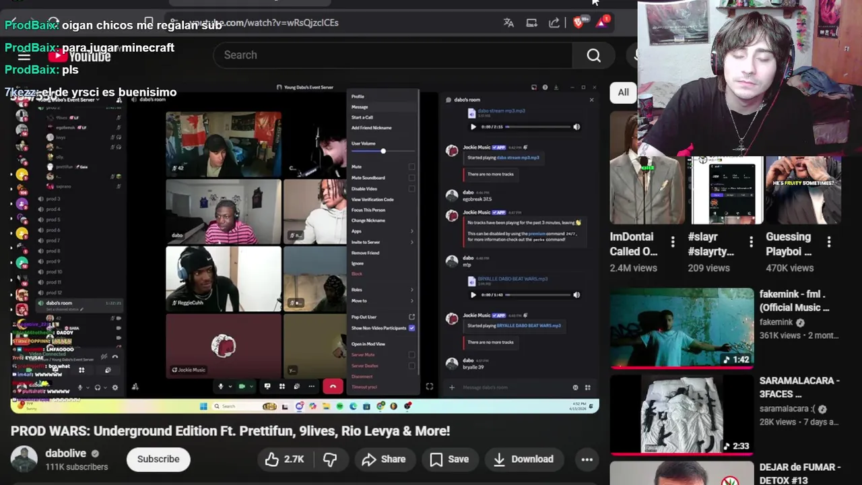
Task: Play the SARAMALACARA 3FACES thumbnail
Action: pyautogui.click(x=682, y=414)
